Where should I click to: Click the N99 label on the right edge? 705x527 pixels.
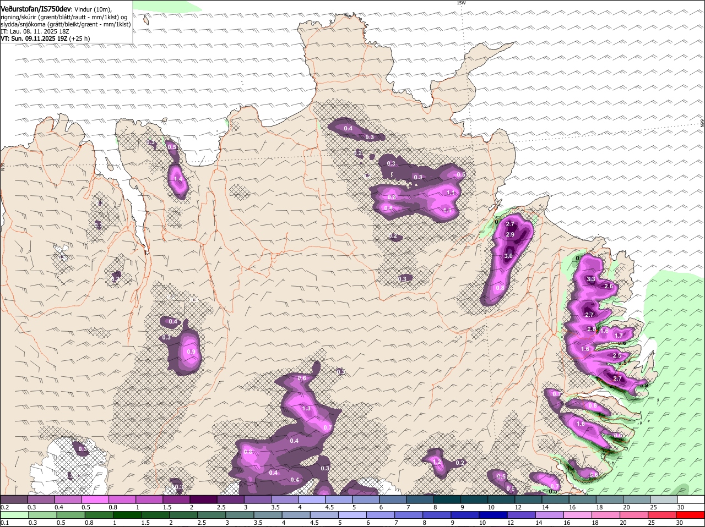coord(702,124)
